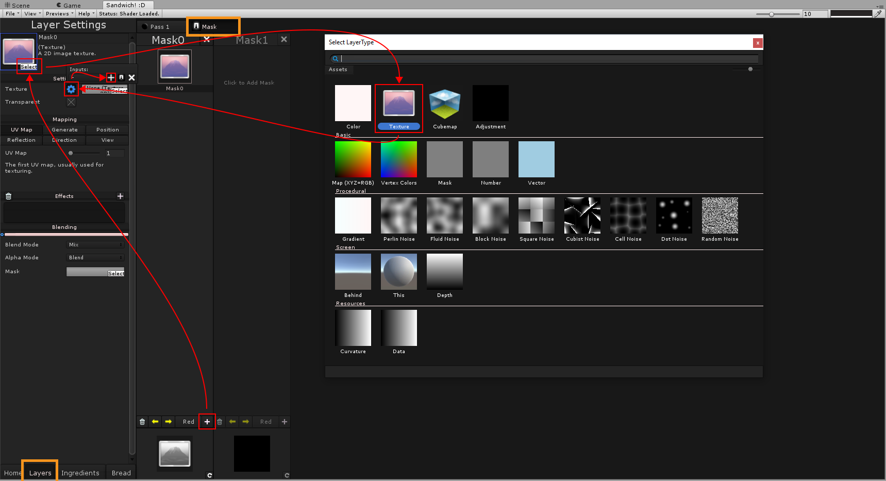Set mapping mode to Position
This screenshot has width=886, height=481.
107,130
